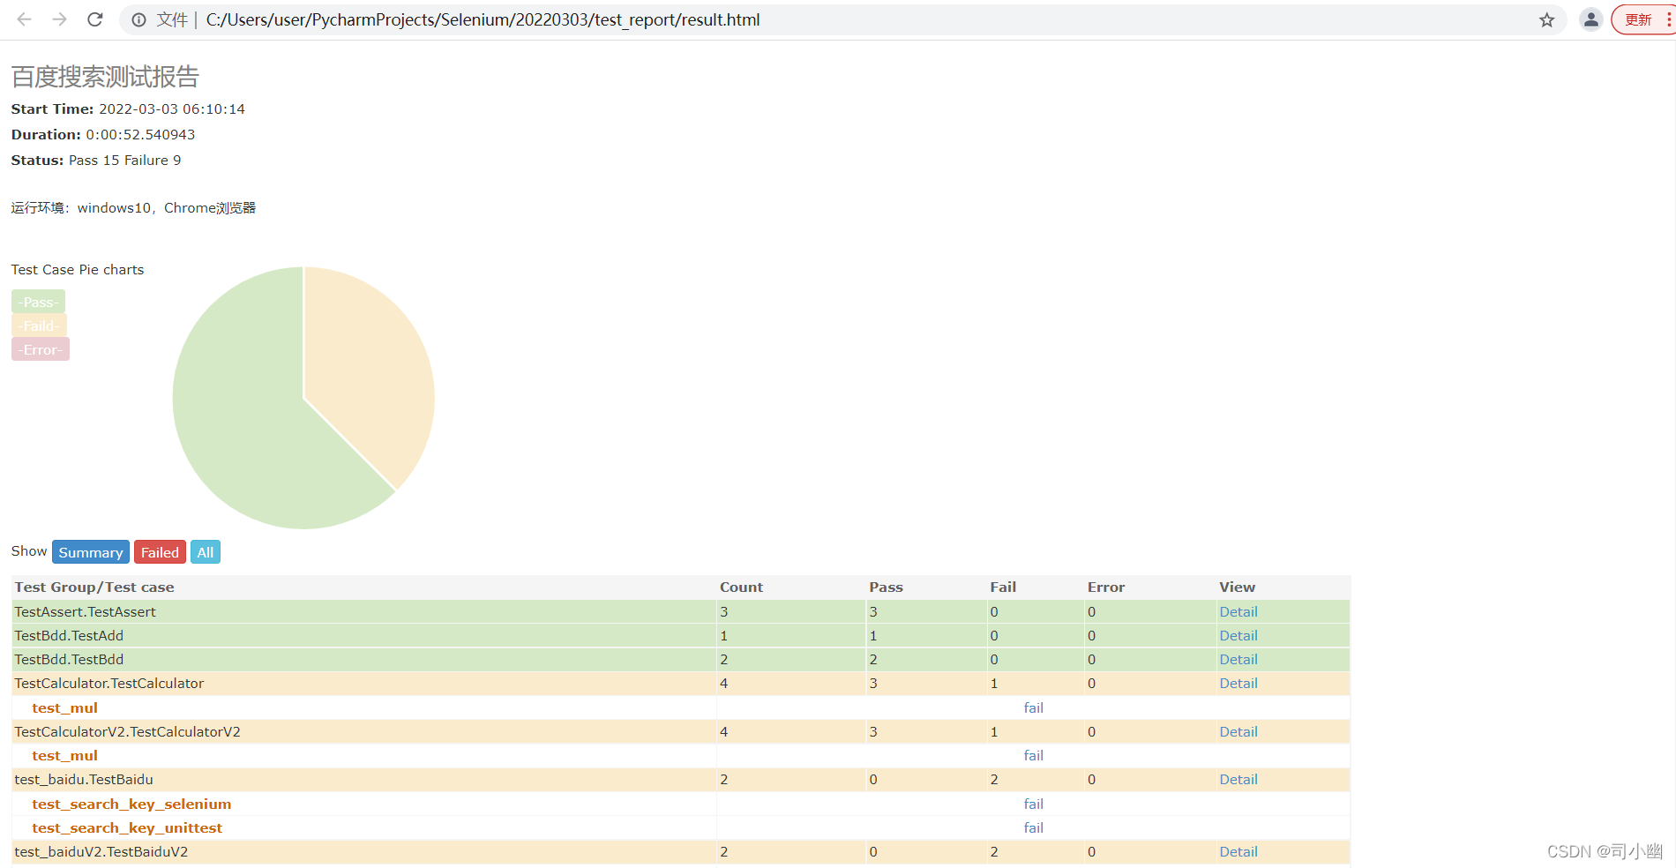Open the Chrome profile avatar
1676x868 pixels.
[1590, 19]
